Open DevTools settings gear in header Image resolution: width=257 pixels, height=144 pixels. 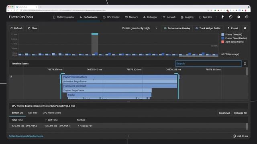point(239,17)
